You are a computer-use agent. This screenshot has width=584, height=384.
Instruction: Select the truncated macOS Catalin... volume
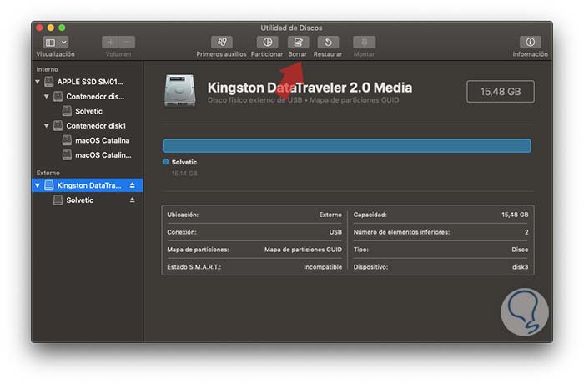click(x=88, y=154)
